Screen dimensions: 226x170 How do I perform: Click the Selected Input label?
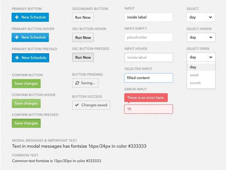(138, 69)
